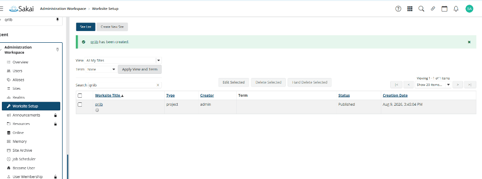Open Announcements in the sidebar
482x179 pixels.
click(26, 115)
